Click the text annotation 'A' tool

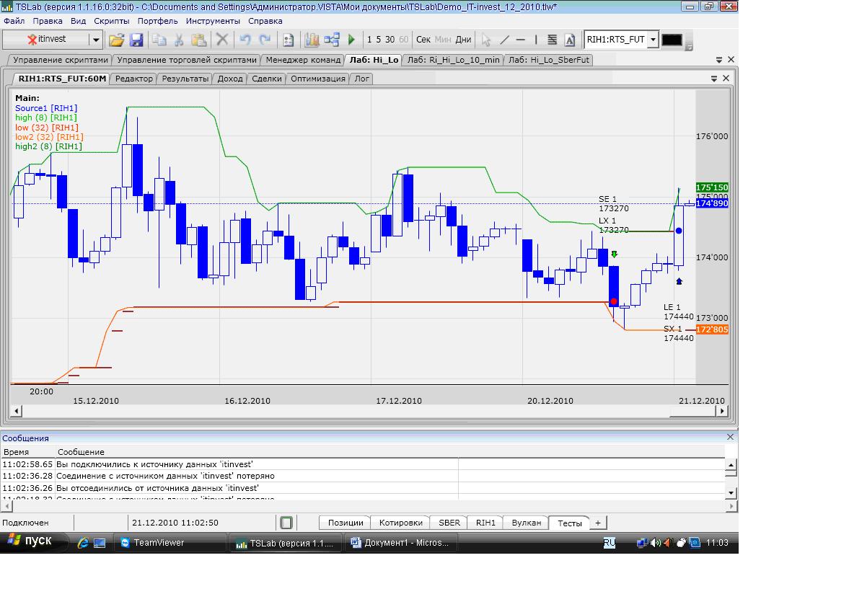click(x=570, y=40)
